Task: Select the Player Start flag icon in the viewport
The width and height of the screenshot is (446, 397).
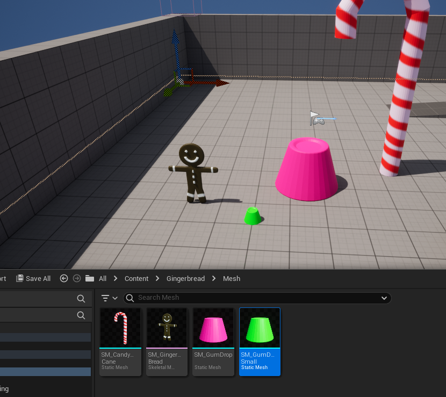Action: point(316,118)
